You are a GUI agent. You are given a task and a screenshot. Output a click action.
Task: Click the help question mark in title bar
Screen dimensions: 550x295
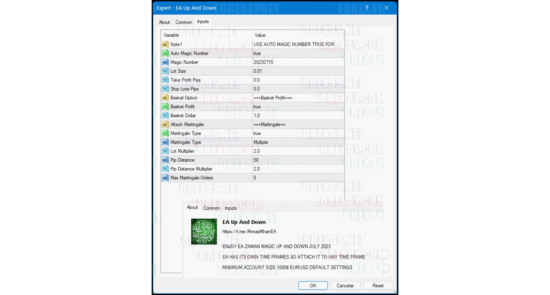(367, 8)
